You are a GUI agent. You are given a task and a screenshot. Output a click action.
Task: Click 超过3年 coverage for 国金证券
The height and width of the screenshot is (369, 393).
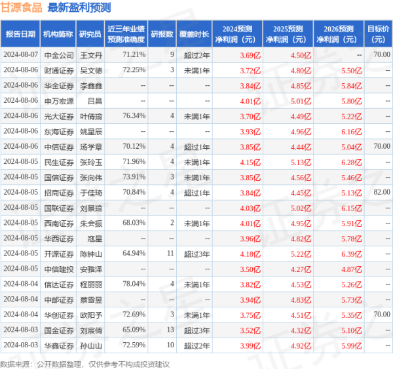click(197, 330)
